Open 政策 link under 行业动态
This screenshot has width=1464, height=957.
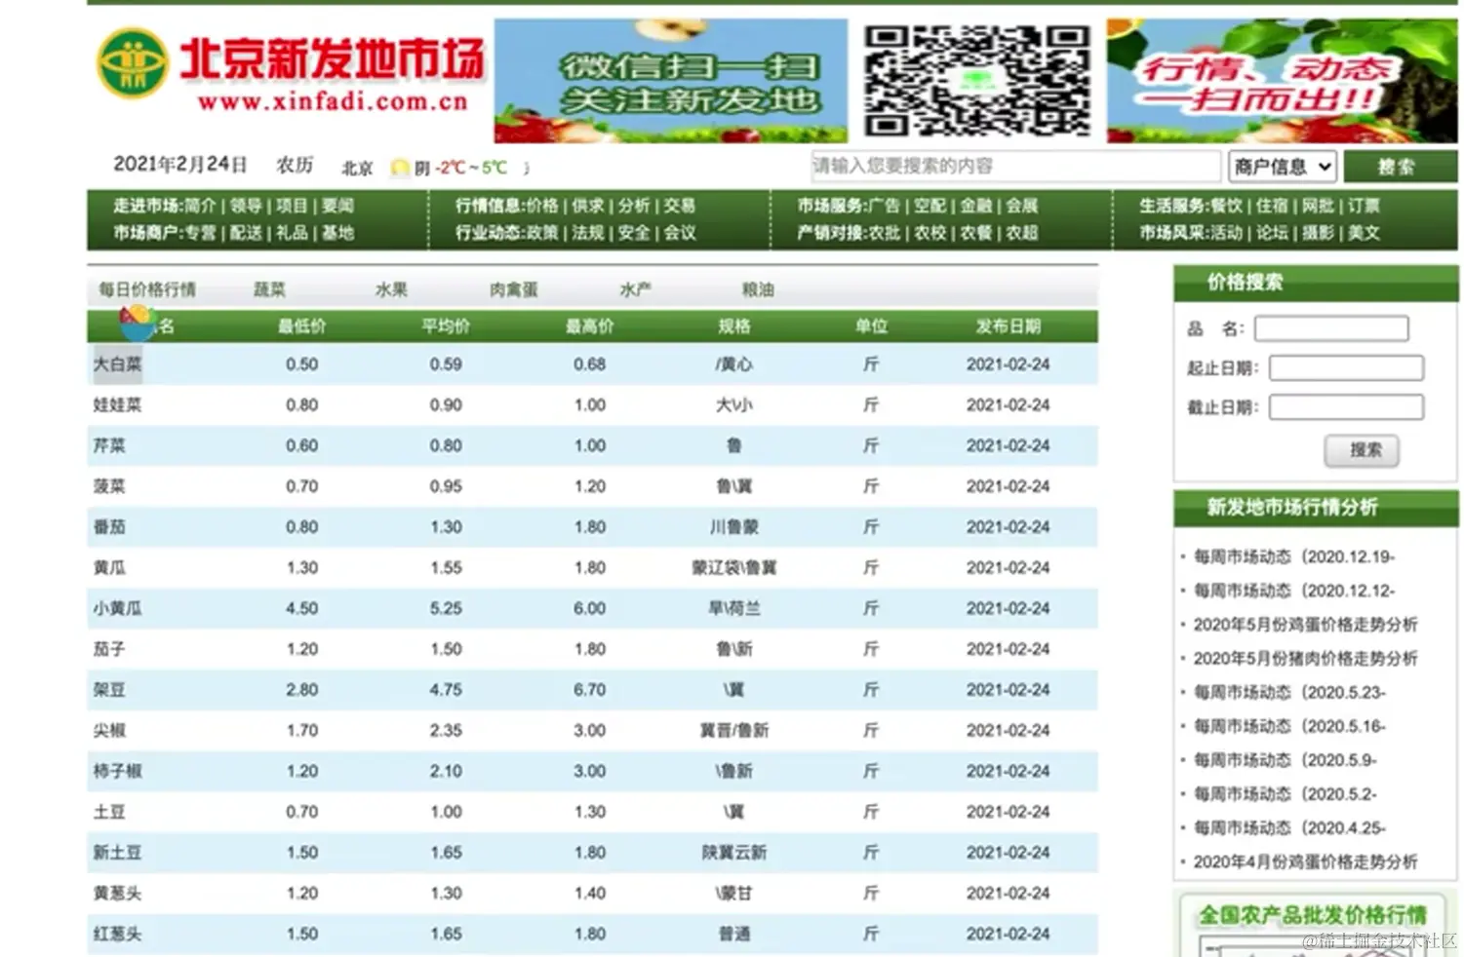542,233
